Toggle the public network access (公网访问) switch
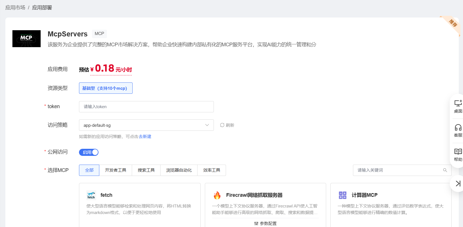The height and width of the screenshot is (227, 463). point(89,152)
